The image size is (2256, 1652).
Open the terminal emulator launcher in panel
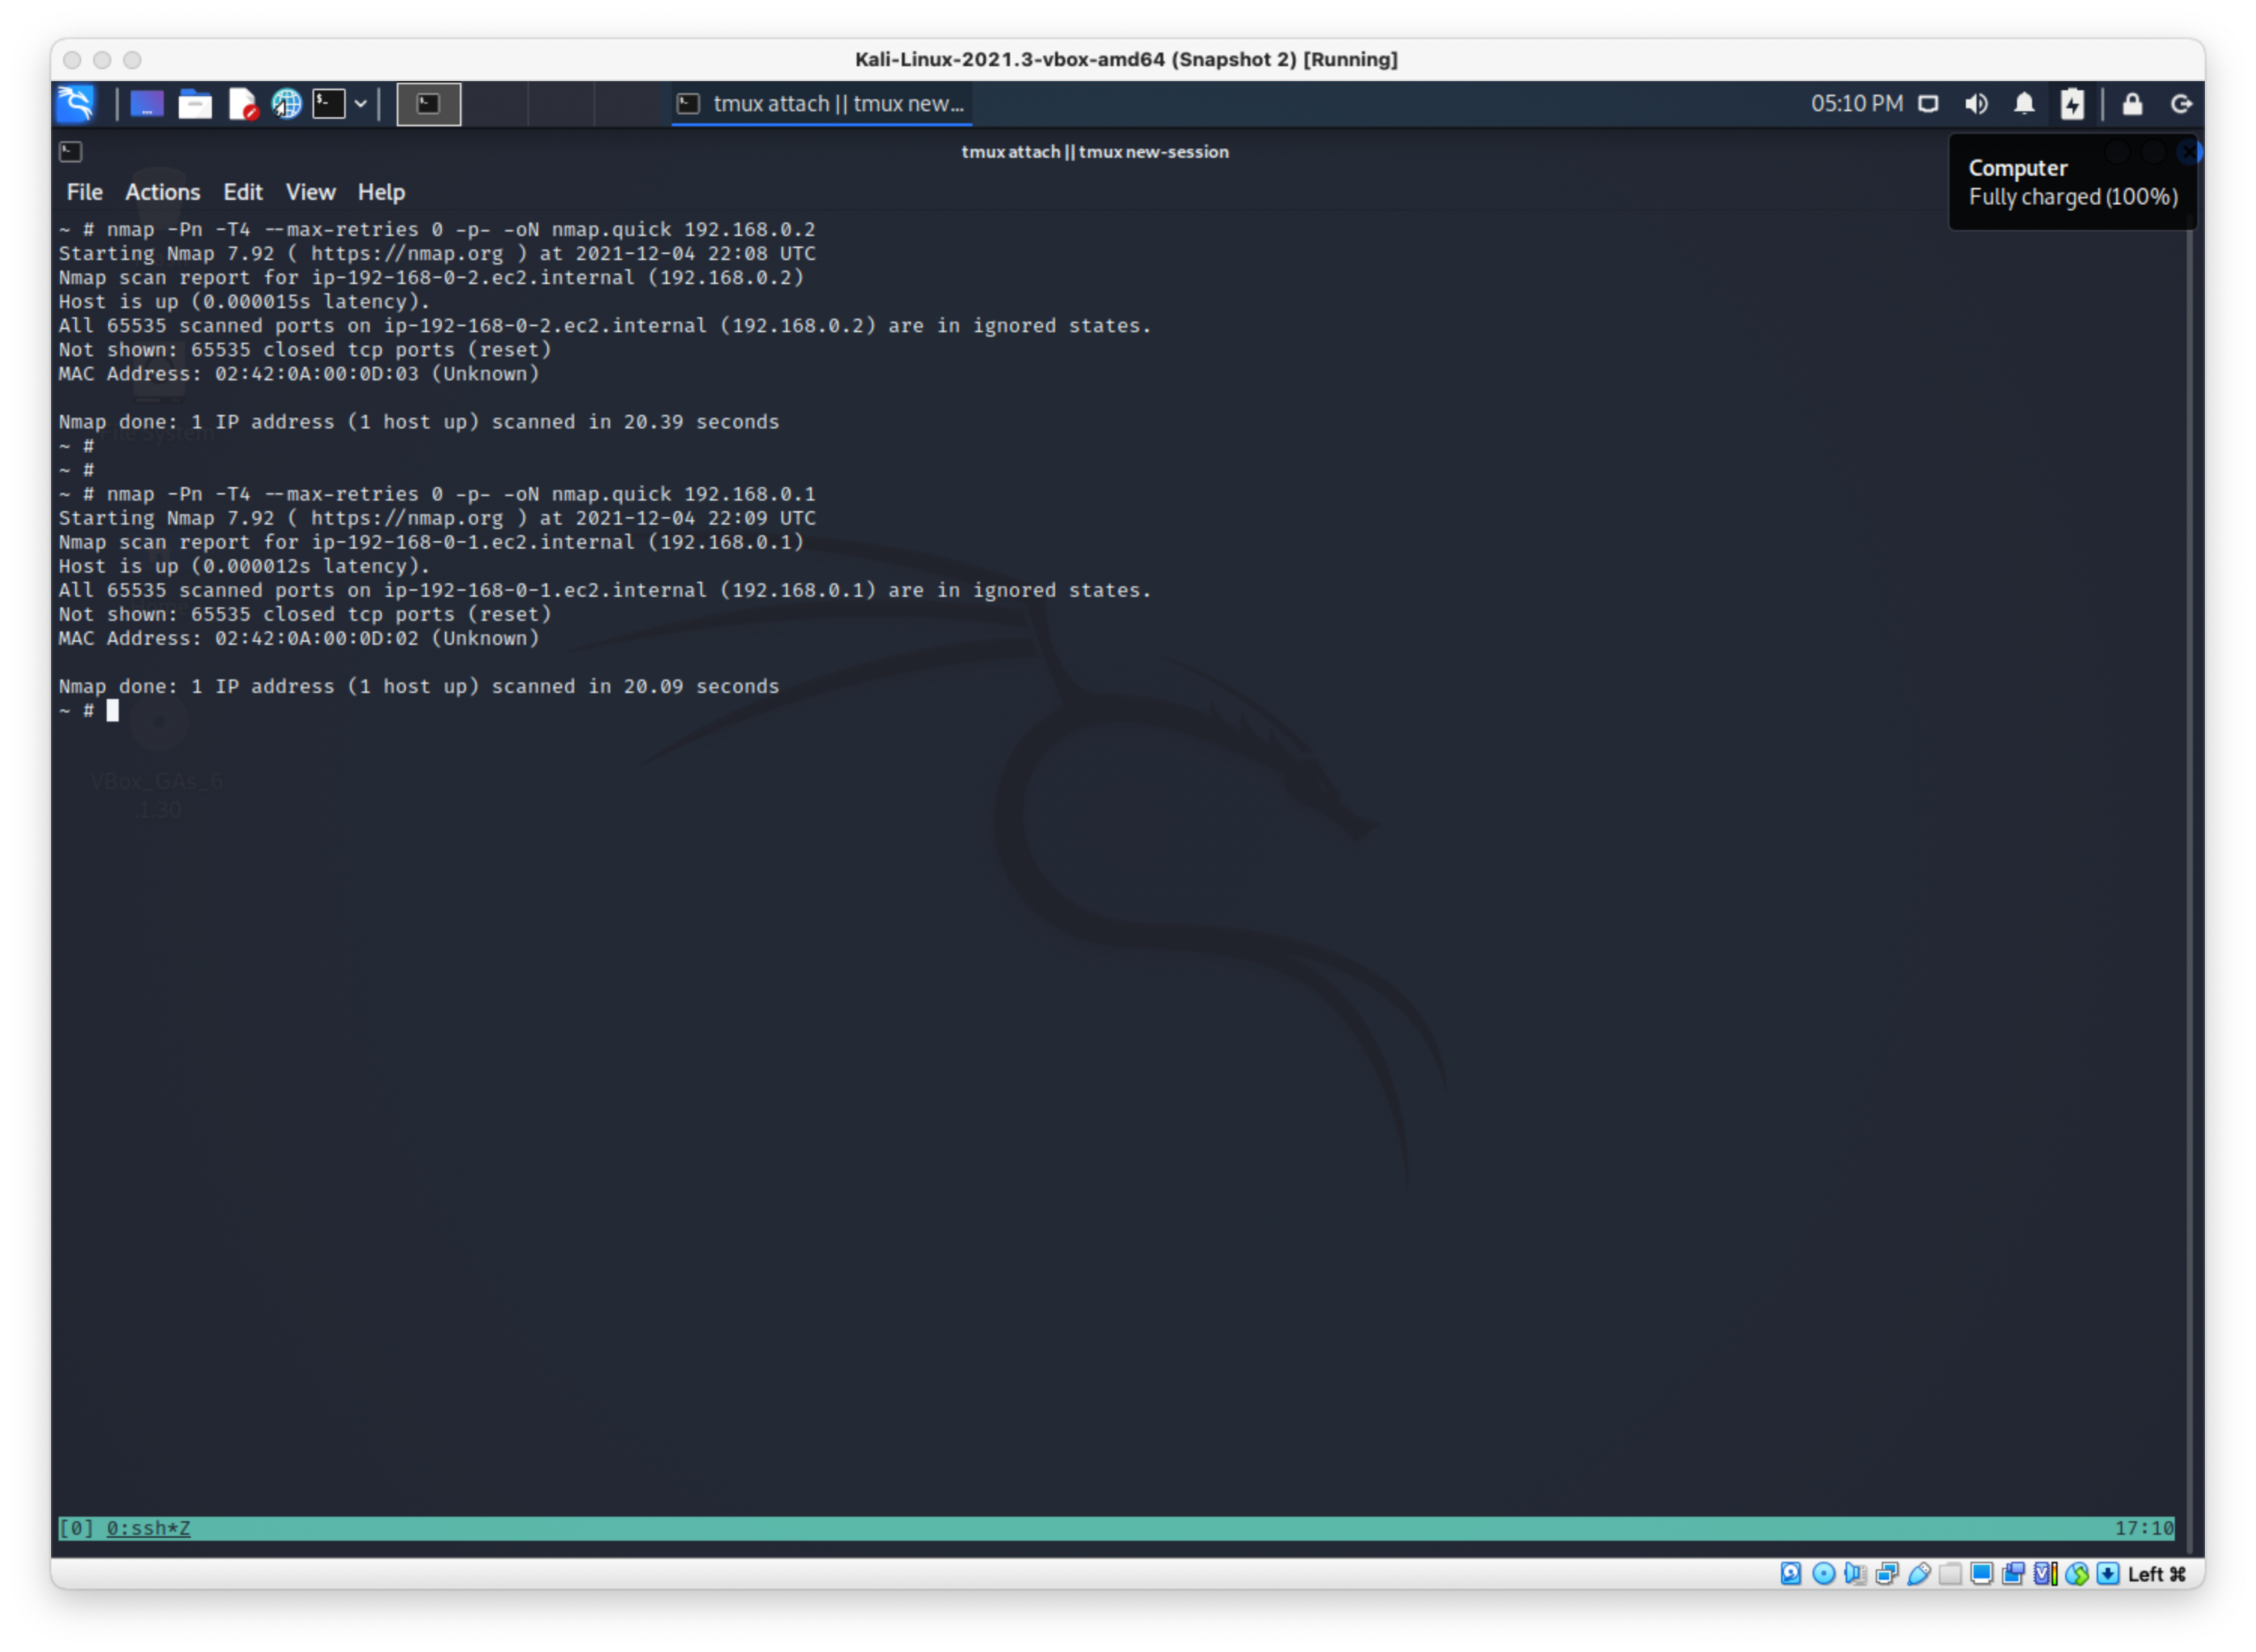pyautogui.click(x=329, y=103)
